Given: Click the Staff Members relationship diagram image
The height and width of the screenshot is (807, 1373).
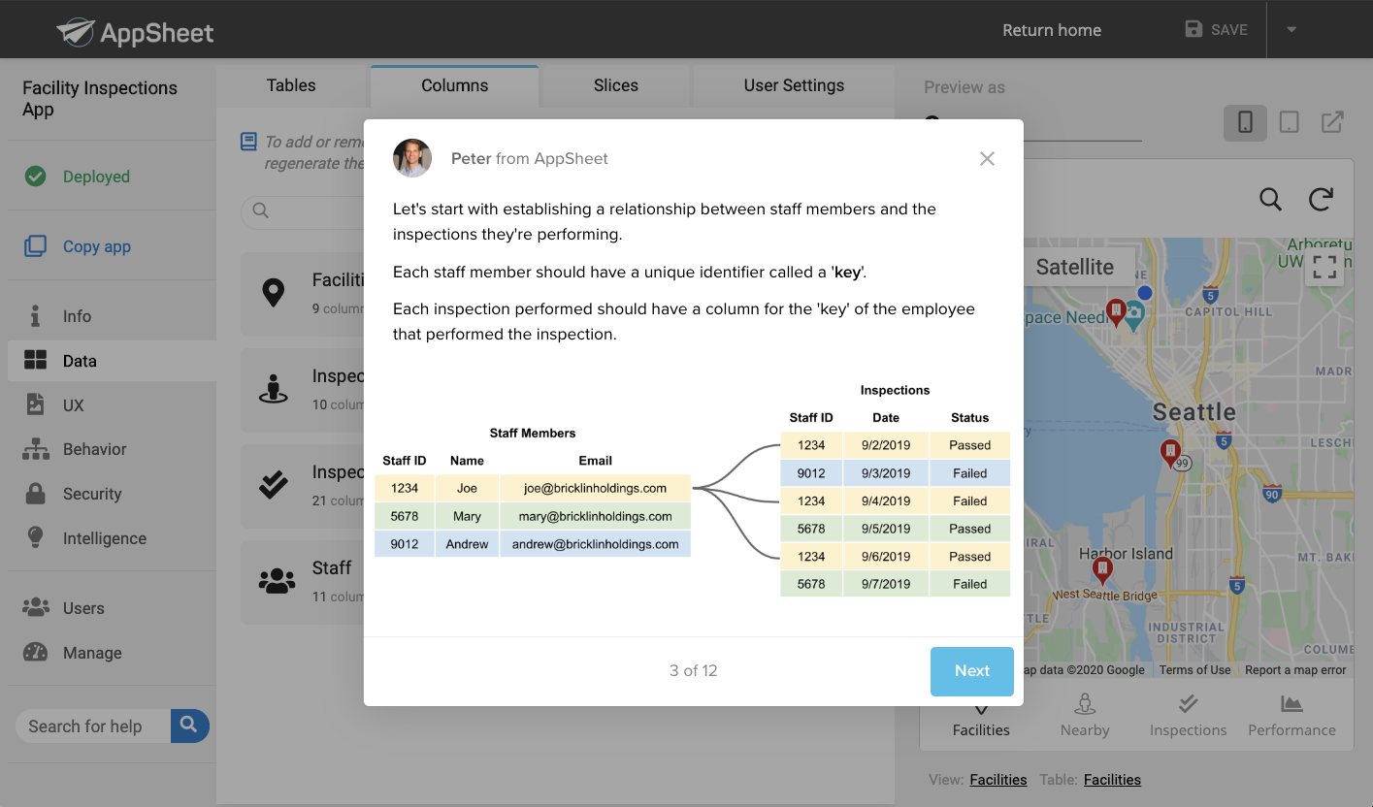Looking at the screenshot, I should click(693, 490).
